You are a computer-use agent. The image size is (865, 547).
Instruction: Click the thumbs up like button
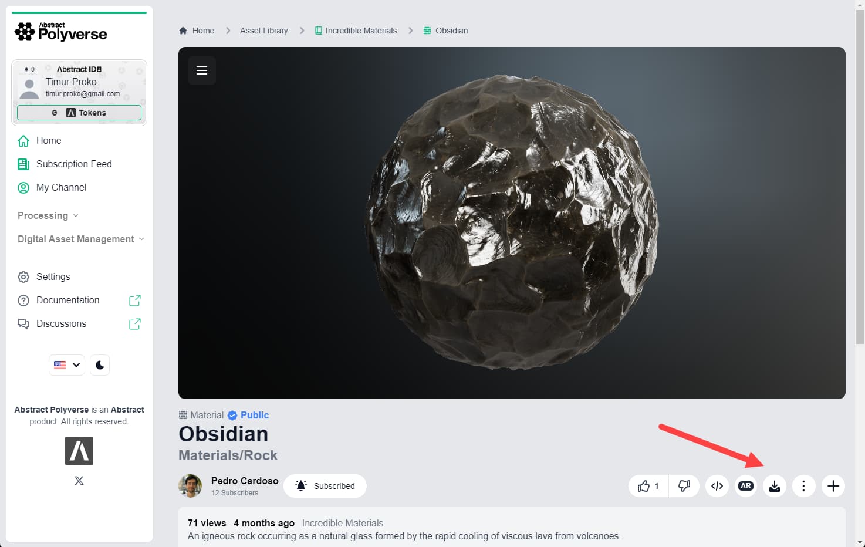648,486
